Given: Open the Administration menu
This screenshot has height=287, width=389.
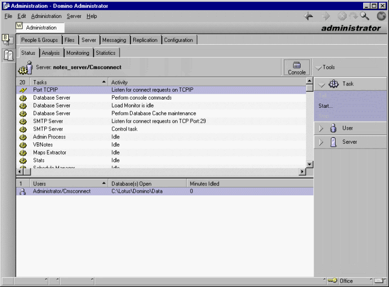Looking at the screenshot, I should [x=46, y=17].
